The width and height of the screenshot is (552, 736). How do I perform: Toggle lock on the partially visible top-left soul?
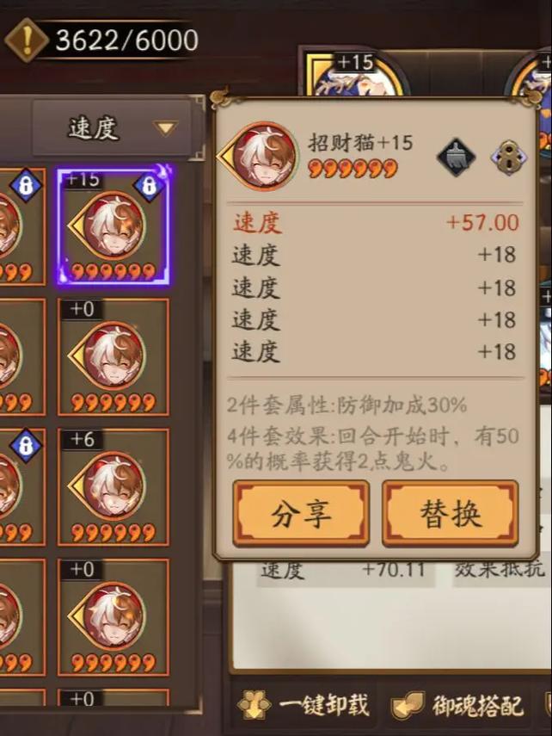[x=25, y=185]
